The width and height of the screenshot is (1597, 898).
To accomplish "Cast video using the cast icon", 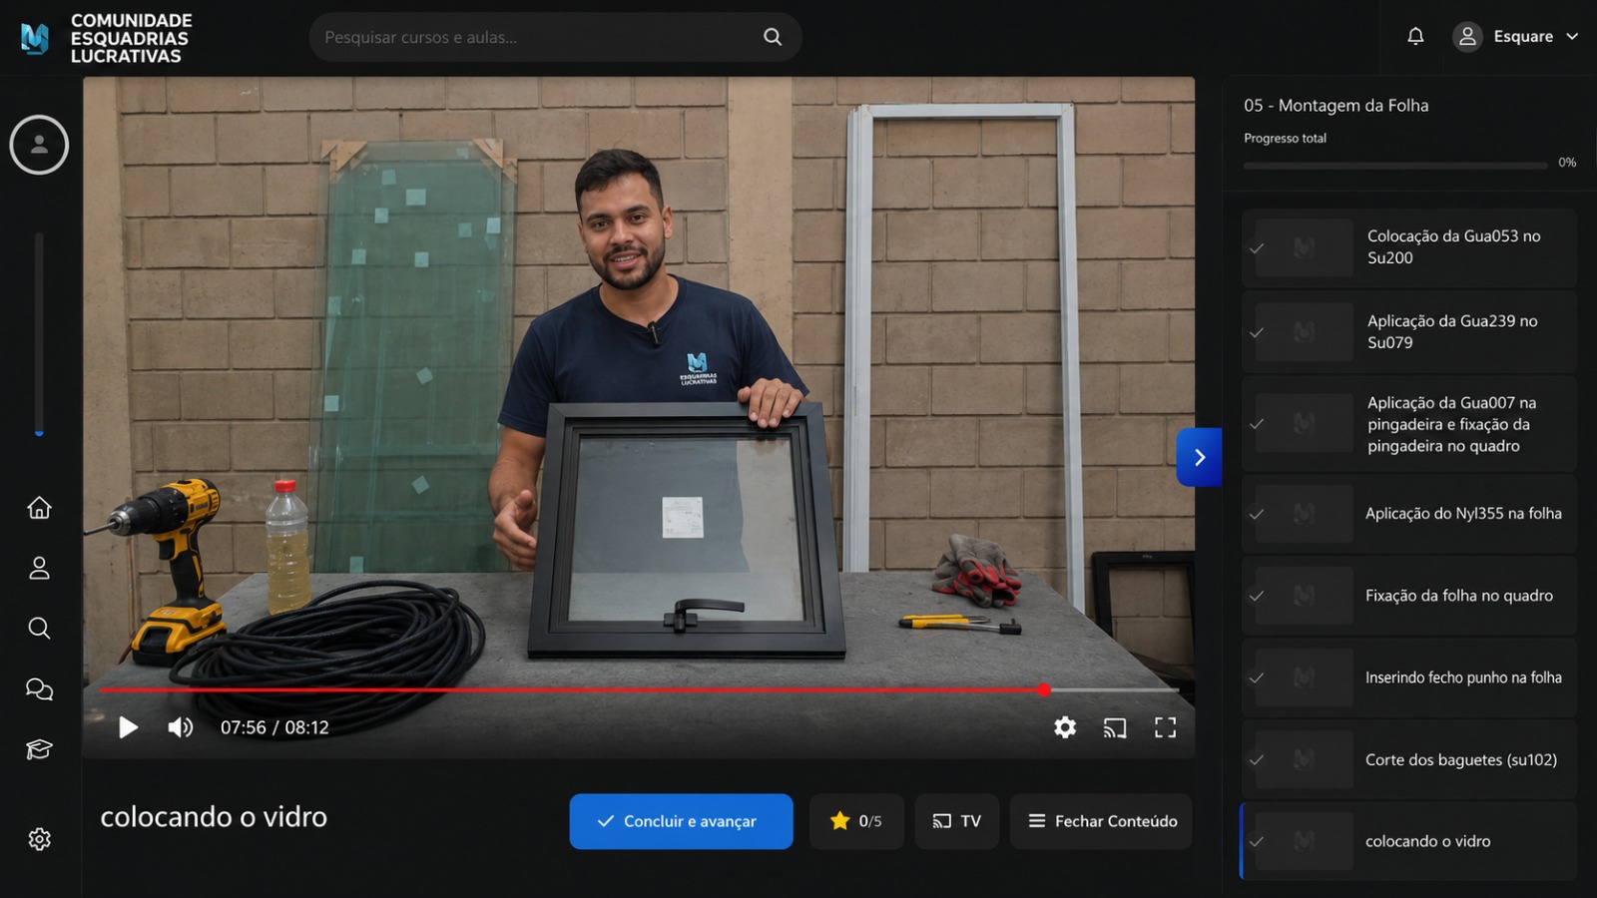I will point(1115,728).
